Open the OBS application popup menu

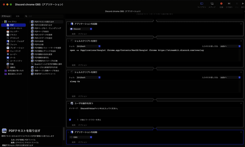[81, 137]
